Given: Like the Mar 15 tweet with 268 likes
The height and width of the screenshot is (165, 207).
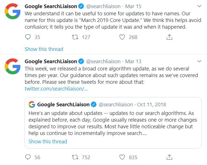Looking at the screenshot, I should point(122,37).
